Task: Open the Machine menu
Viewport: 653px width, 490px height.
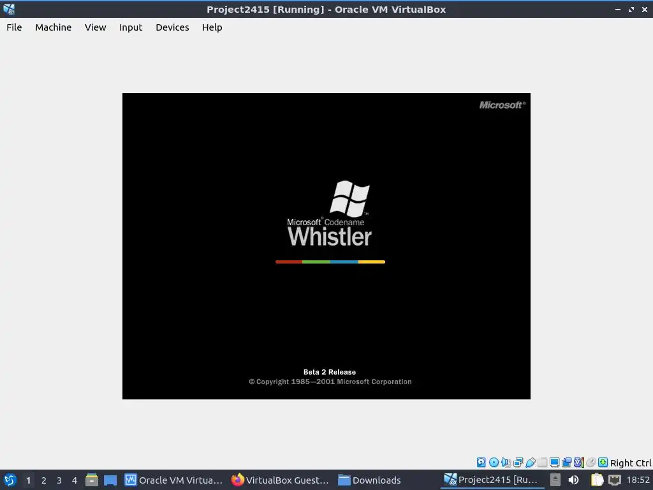Action: (54, 27)
